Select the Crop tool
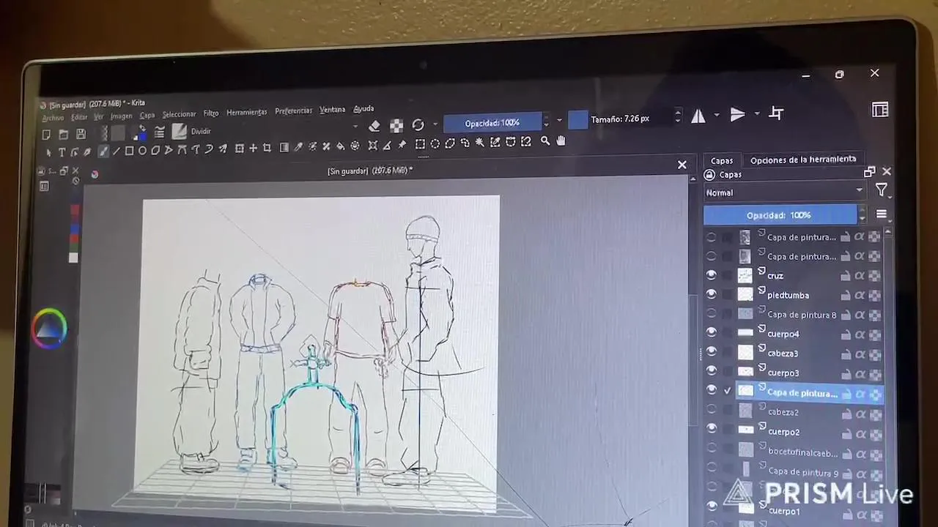This screenshot has width=938, height=527. coord(267,148)
